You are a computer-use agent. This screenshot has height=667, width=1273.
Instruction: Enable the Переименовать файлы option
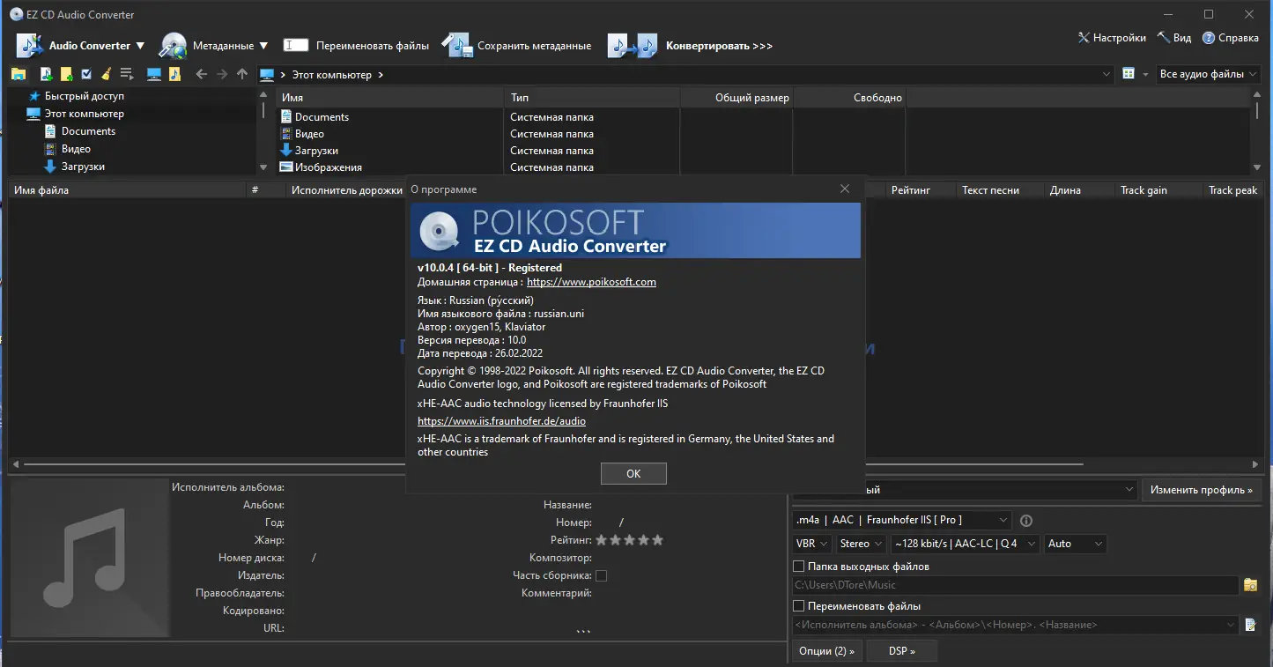click(x=799, y=605)
